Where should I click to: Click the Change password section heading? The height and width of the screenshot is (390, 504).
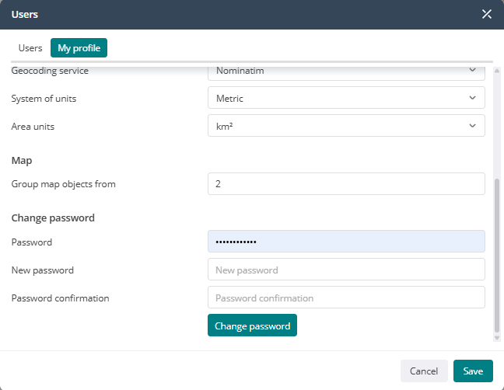pos(53,218)
